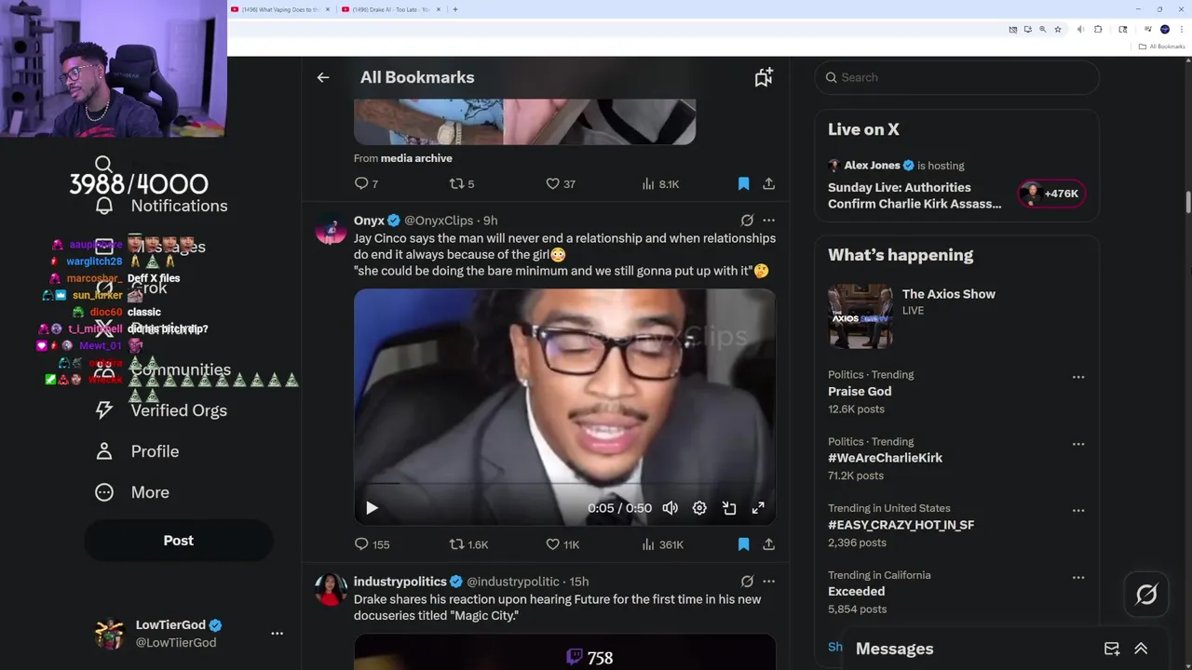The width and height of the screenshot is (1192, 670).
Task: Open the media archive link
Action: point(416,158)
